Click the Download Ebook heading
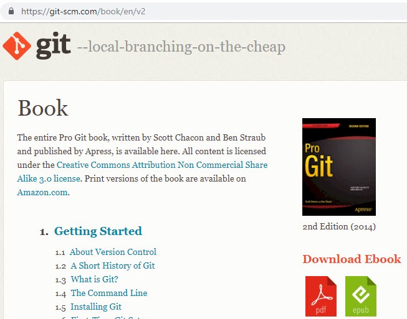The width and height of the screenshot is (407, 319). [352, 259]
